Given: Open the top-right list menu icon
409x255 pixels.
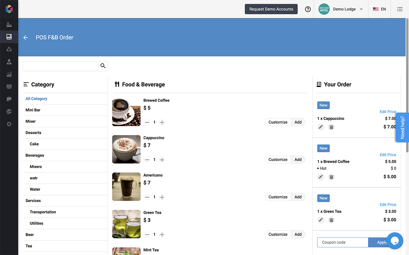Looking at the screenshot, I should (400, 9).
